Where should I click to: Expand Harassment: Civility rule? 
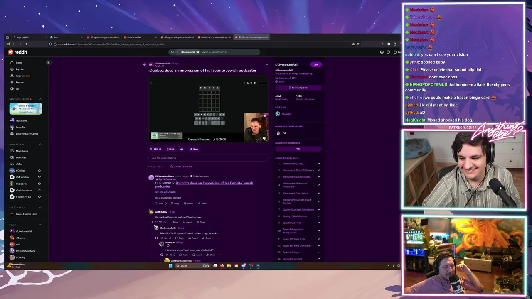coord(319,164)
